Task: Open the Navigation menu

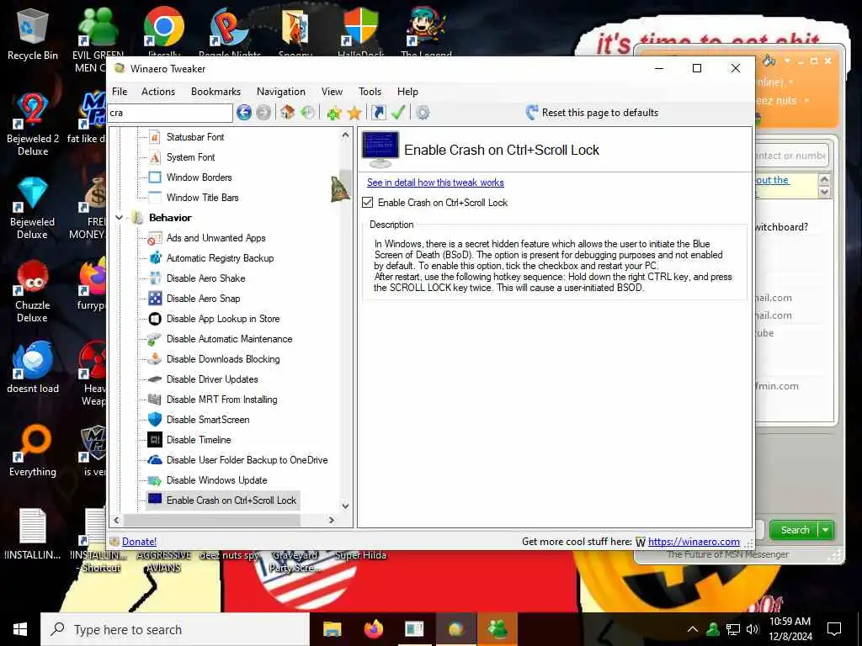Action: 281,92
